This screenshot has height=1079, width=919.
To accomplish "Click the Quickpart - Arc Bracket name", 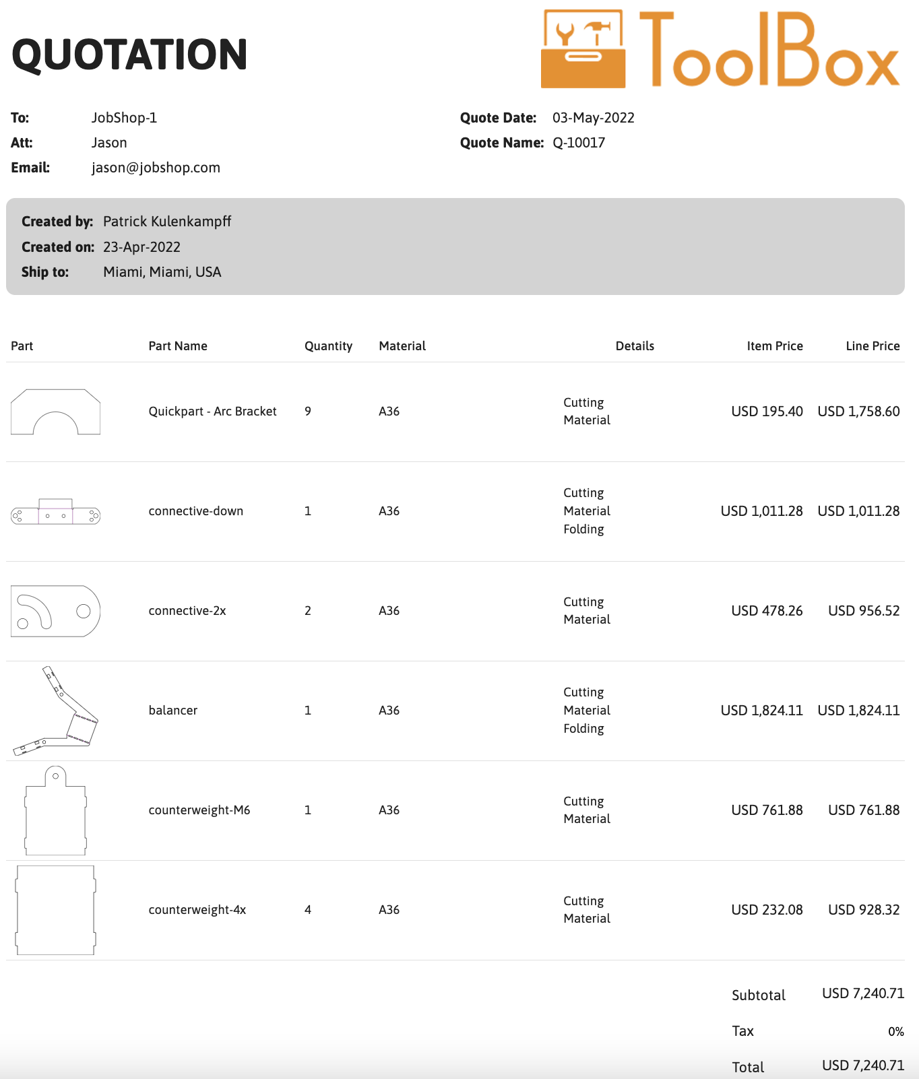I will coord(212,412).
